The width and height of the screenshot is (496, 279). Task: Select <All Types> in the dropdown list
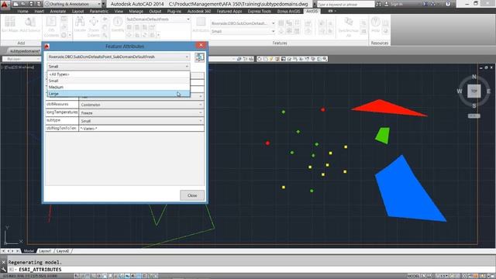coord(119,74)
